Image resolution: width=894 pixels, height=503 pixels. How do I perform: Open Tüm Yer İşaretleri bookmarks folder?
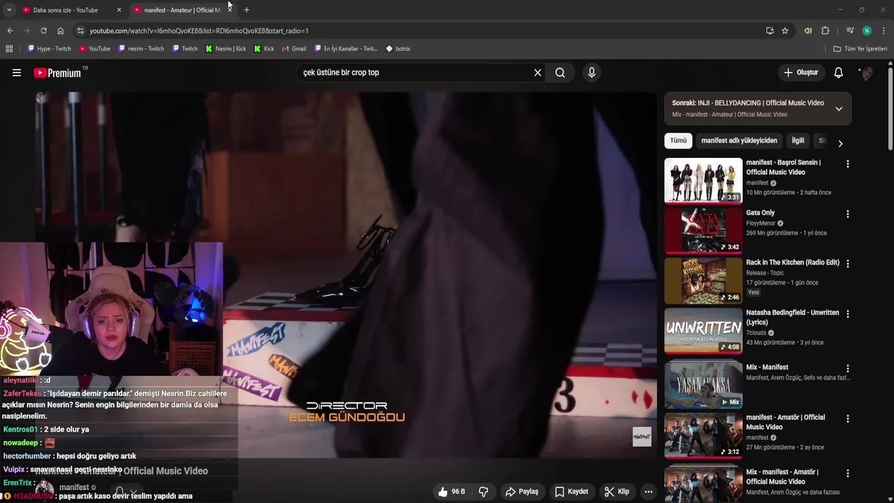click(860, 49)
